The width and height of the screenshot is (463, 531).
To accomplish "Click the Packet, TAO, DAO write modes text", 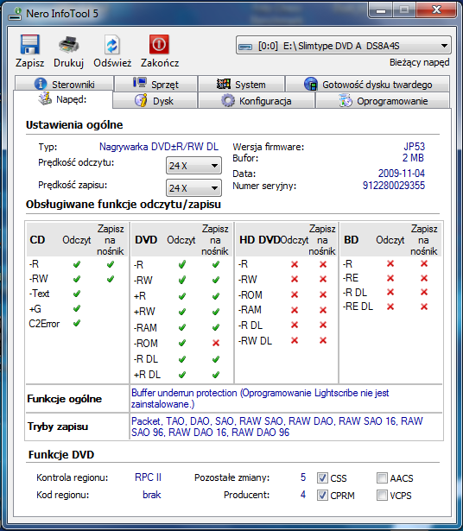I will [x=277, y=427].
